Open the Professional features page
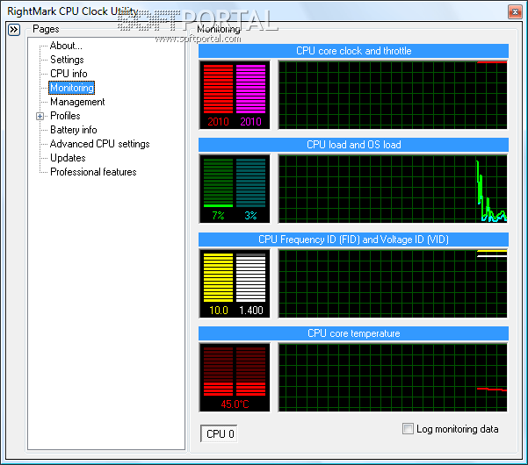The image size is (528, 465). click(93, 172)
